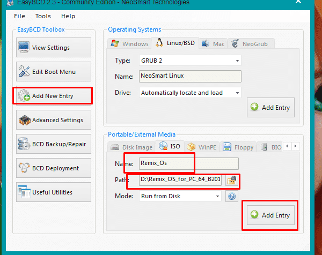Image resolution: width=322 pixels, height=255 pixels.
Task: Open the Help menu
Action: click(68, 16)
